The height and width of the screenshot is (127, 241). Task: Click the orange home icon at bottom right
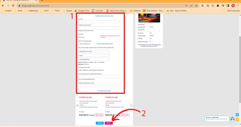click(x=237, y=119)
